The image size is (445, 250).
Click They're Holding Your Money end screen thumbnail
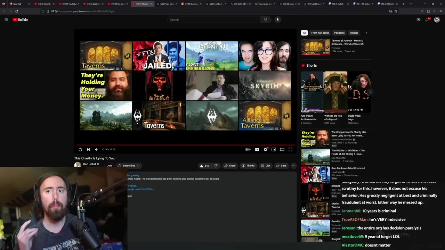[x=106, y=86]
